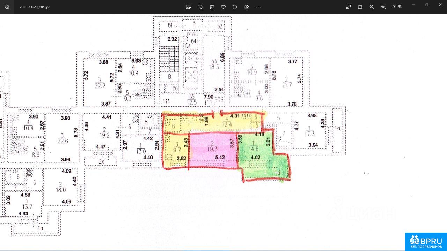447x251 pixels.
Task: Delete the current photo with trash icon
Action: (x=212, y=7)
